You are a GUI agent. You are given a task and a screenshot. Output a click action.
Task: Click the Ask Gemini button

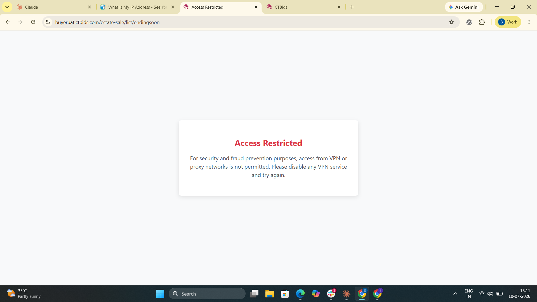click(464, 7)
